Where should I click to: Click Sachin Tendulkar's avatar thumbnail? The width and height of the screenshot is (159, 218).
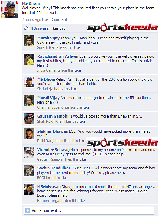click(x=29, y=171)
